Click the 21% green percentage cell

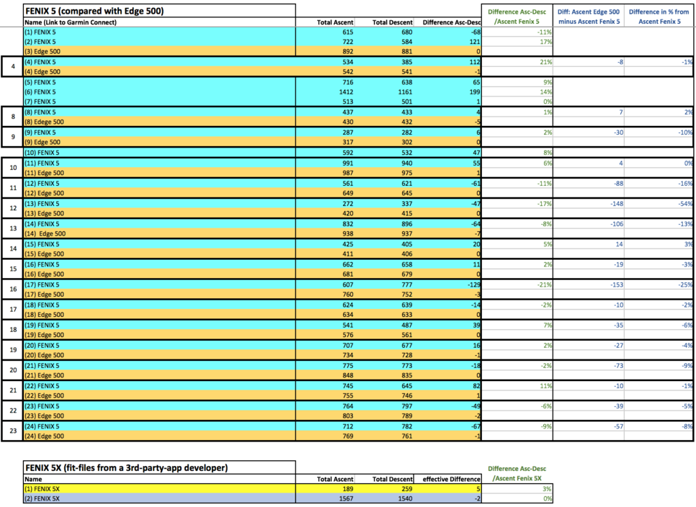pos(544,62)
